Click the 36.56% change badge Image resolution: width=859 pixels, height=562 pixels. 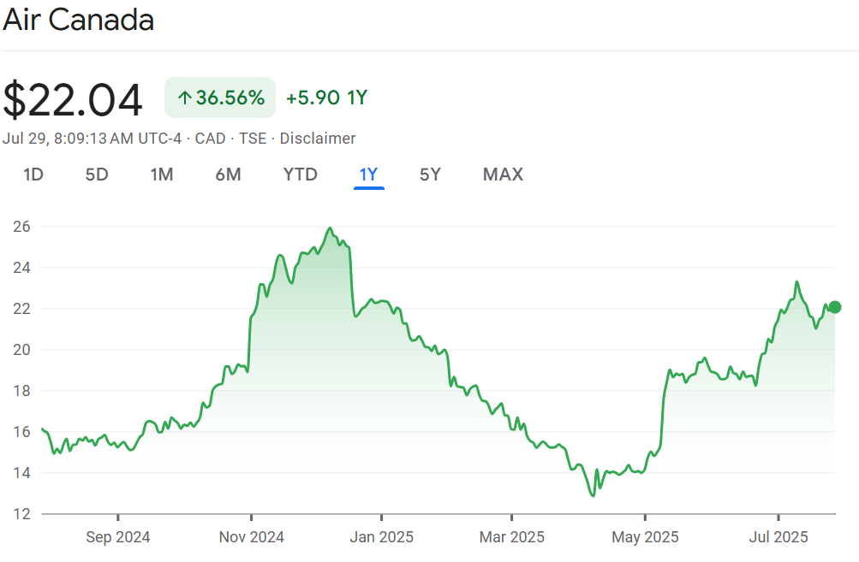click(x=220, y=98)
